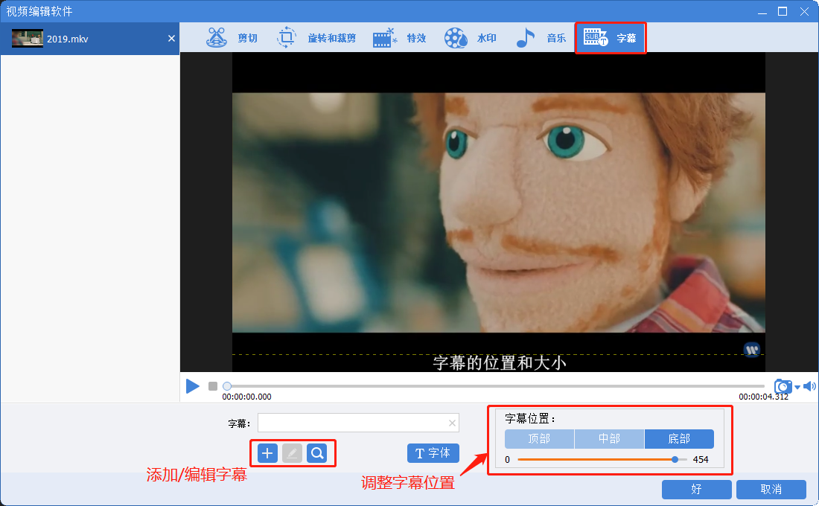Set subtitle position to 底部 bottom
Viewport: 819px width, 506px height.
point(679,439)
